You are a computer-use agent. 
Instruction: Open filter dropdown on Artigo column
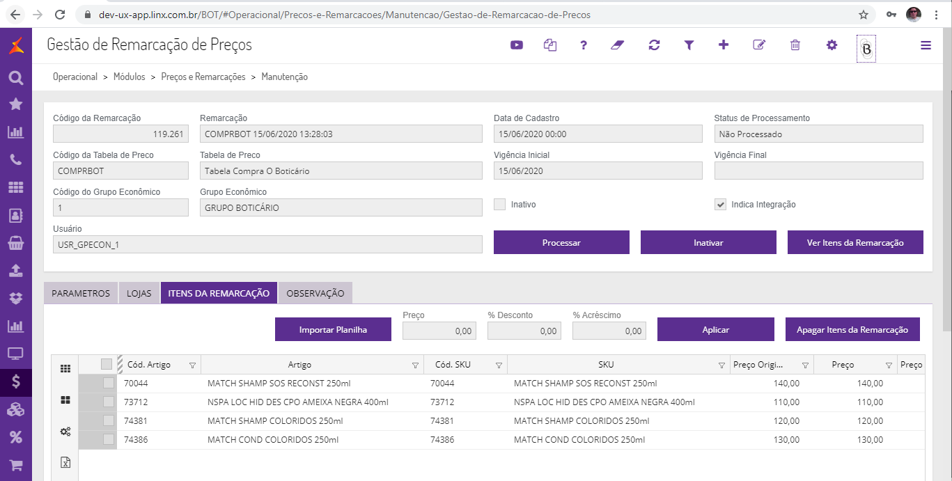(415, 365)
